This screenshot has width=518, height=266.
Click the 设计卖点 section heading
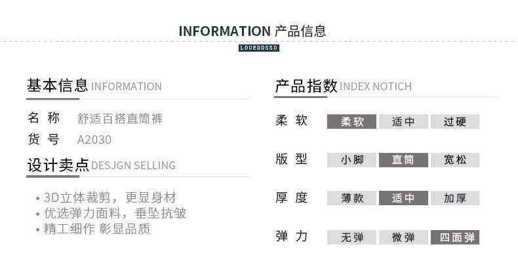58,165
